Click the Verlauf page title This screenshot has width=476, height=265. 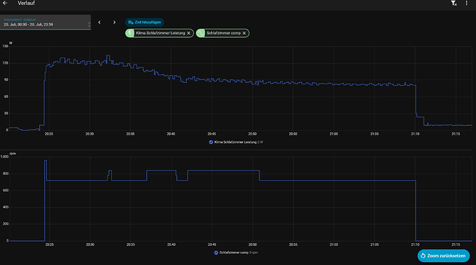tap(26, 3)
